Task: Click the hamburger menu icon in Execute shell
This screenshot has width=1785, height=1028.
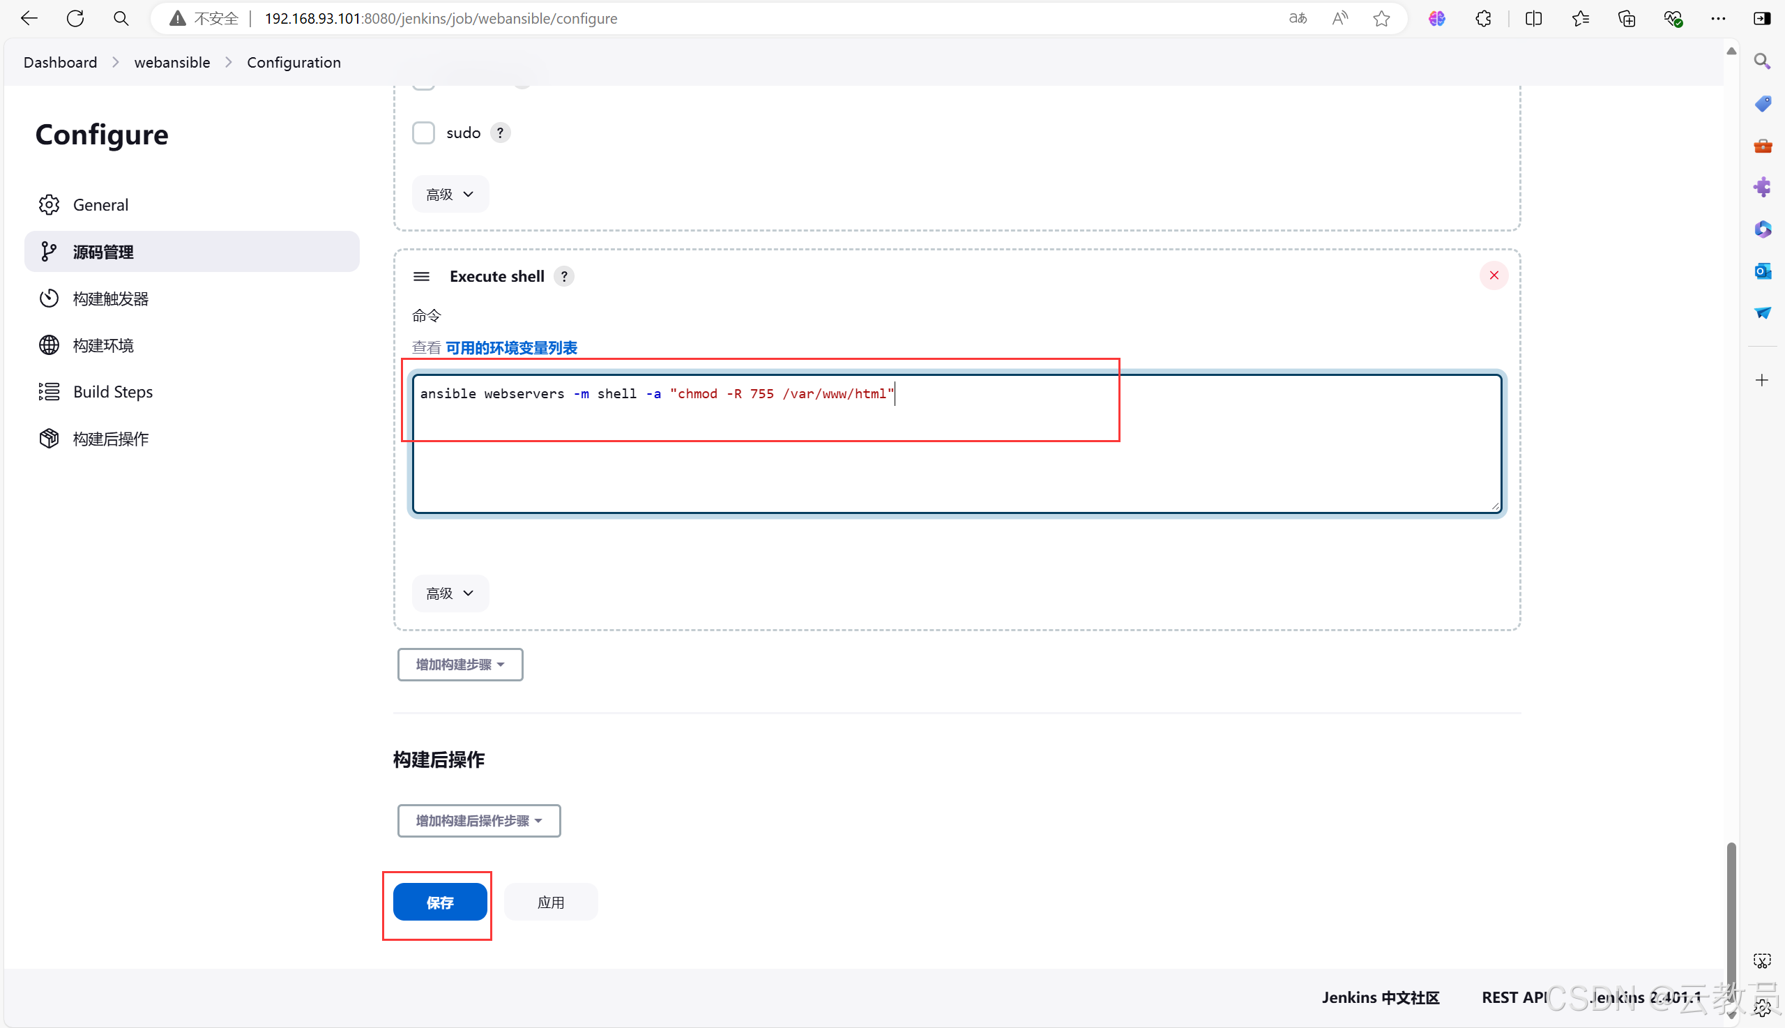Action: click(x=422, y=276)
